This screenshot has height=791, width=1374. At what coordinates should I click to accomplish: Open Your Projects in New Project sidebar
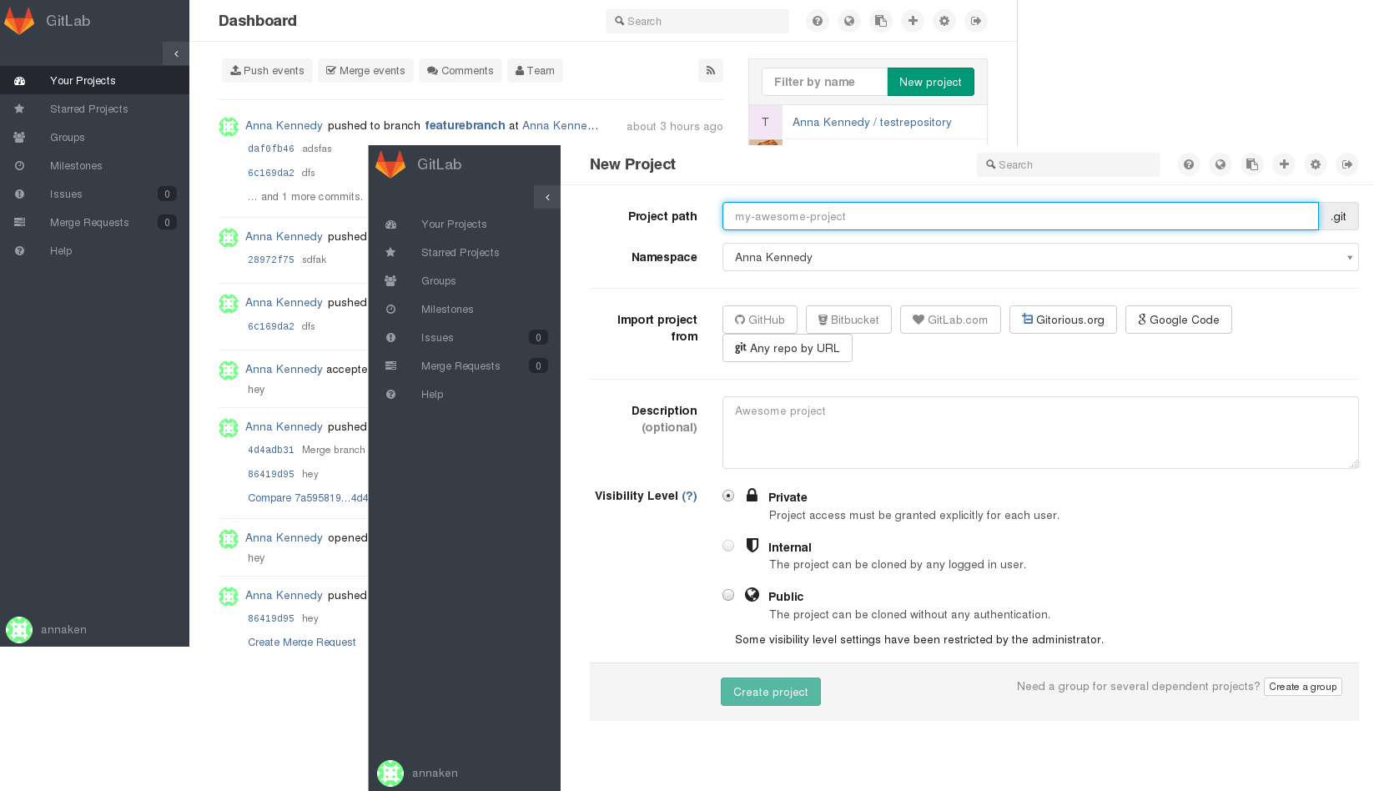coord(465,224)
